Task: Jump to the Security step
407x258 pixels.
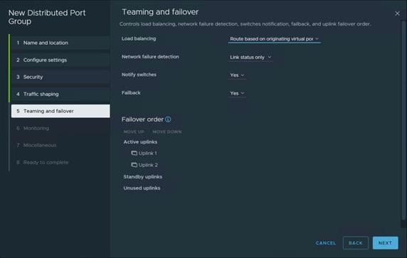Action: point(60,77)
